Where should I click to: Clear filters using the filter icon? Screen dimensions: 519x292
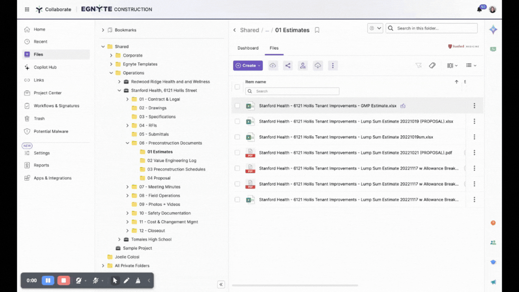[418, 65]
